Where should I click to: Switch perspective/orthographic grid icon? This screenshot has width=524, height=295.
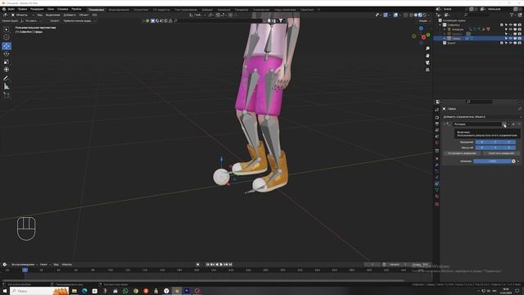point(427,70)
